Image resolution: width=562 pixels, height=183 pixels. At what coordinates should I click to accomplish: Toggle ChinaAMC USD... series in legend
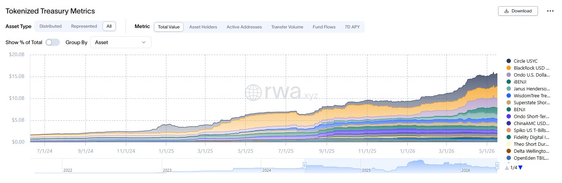(528, 123)
